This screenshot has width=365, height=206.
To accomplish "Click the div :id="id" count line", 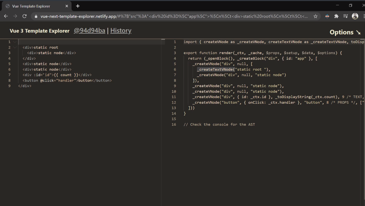I will tap(57, 75).
